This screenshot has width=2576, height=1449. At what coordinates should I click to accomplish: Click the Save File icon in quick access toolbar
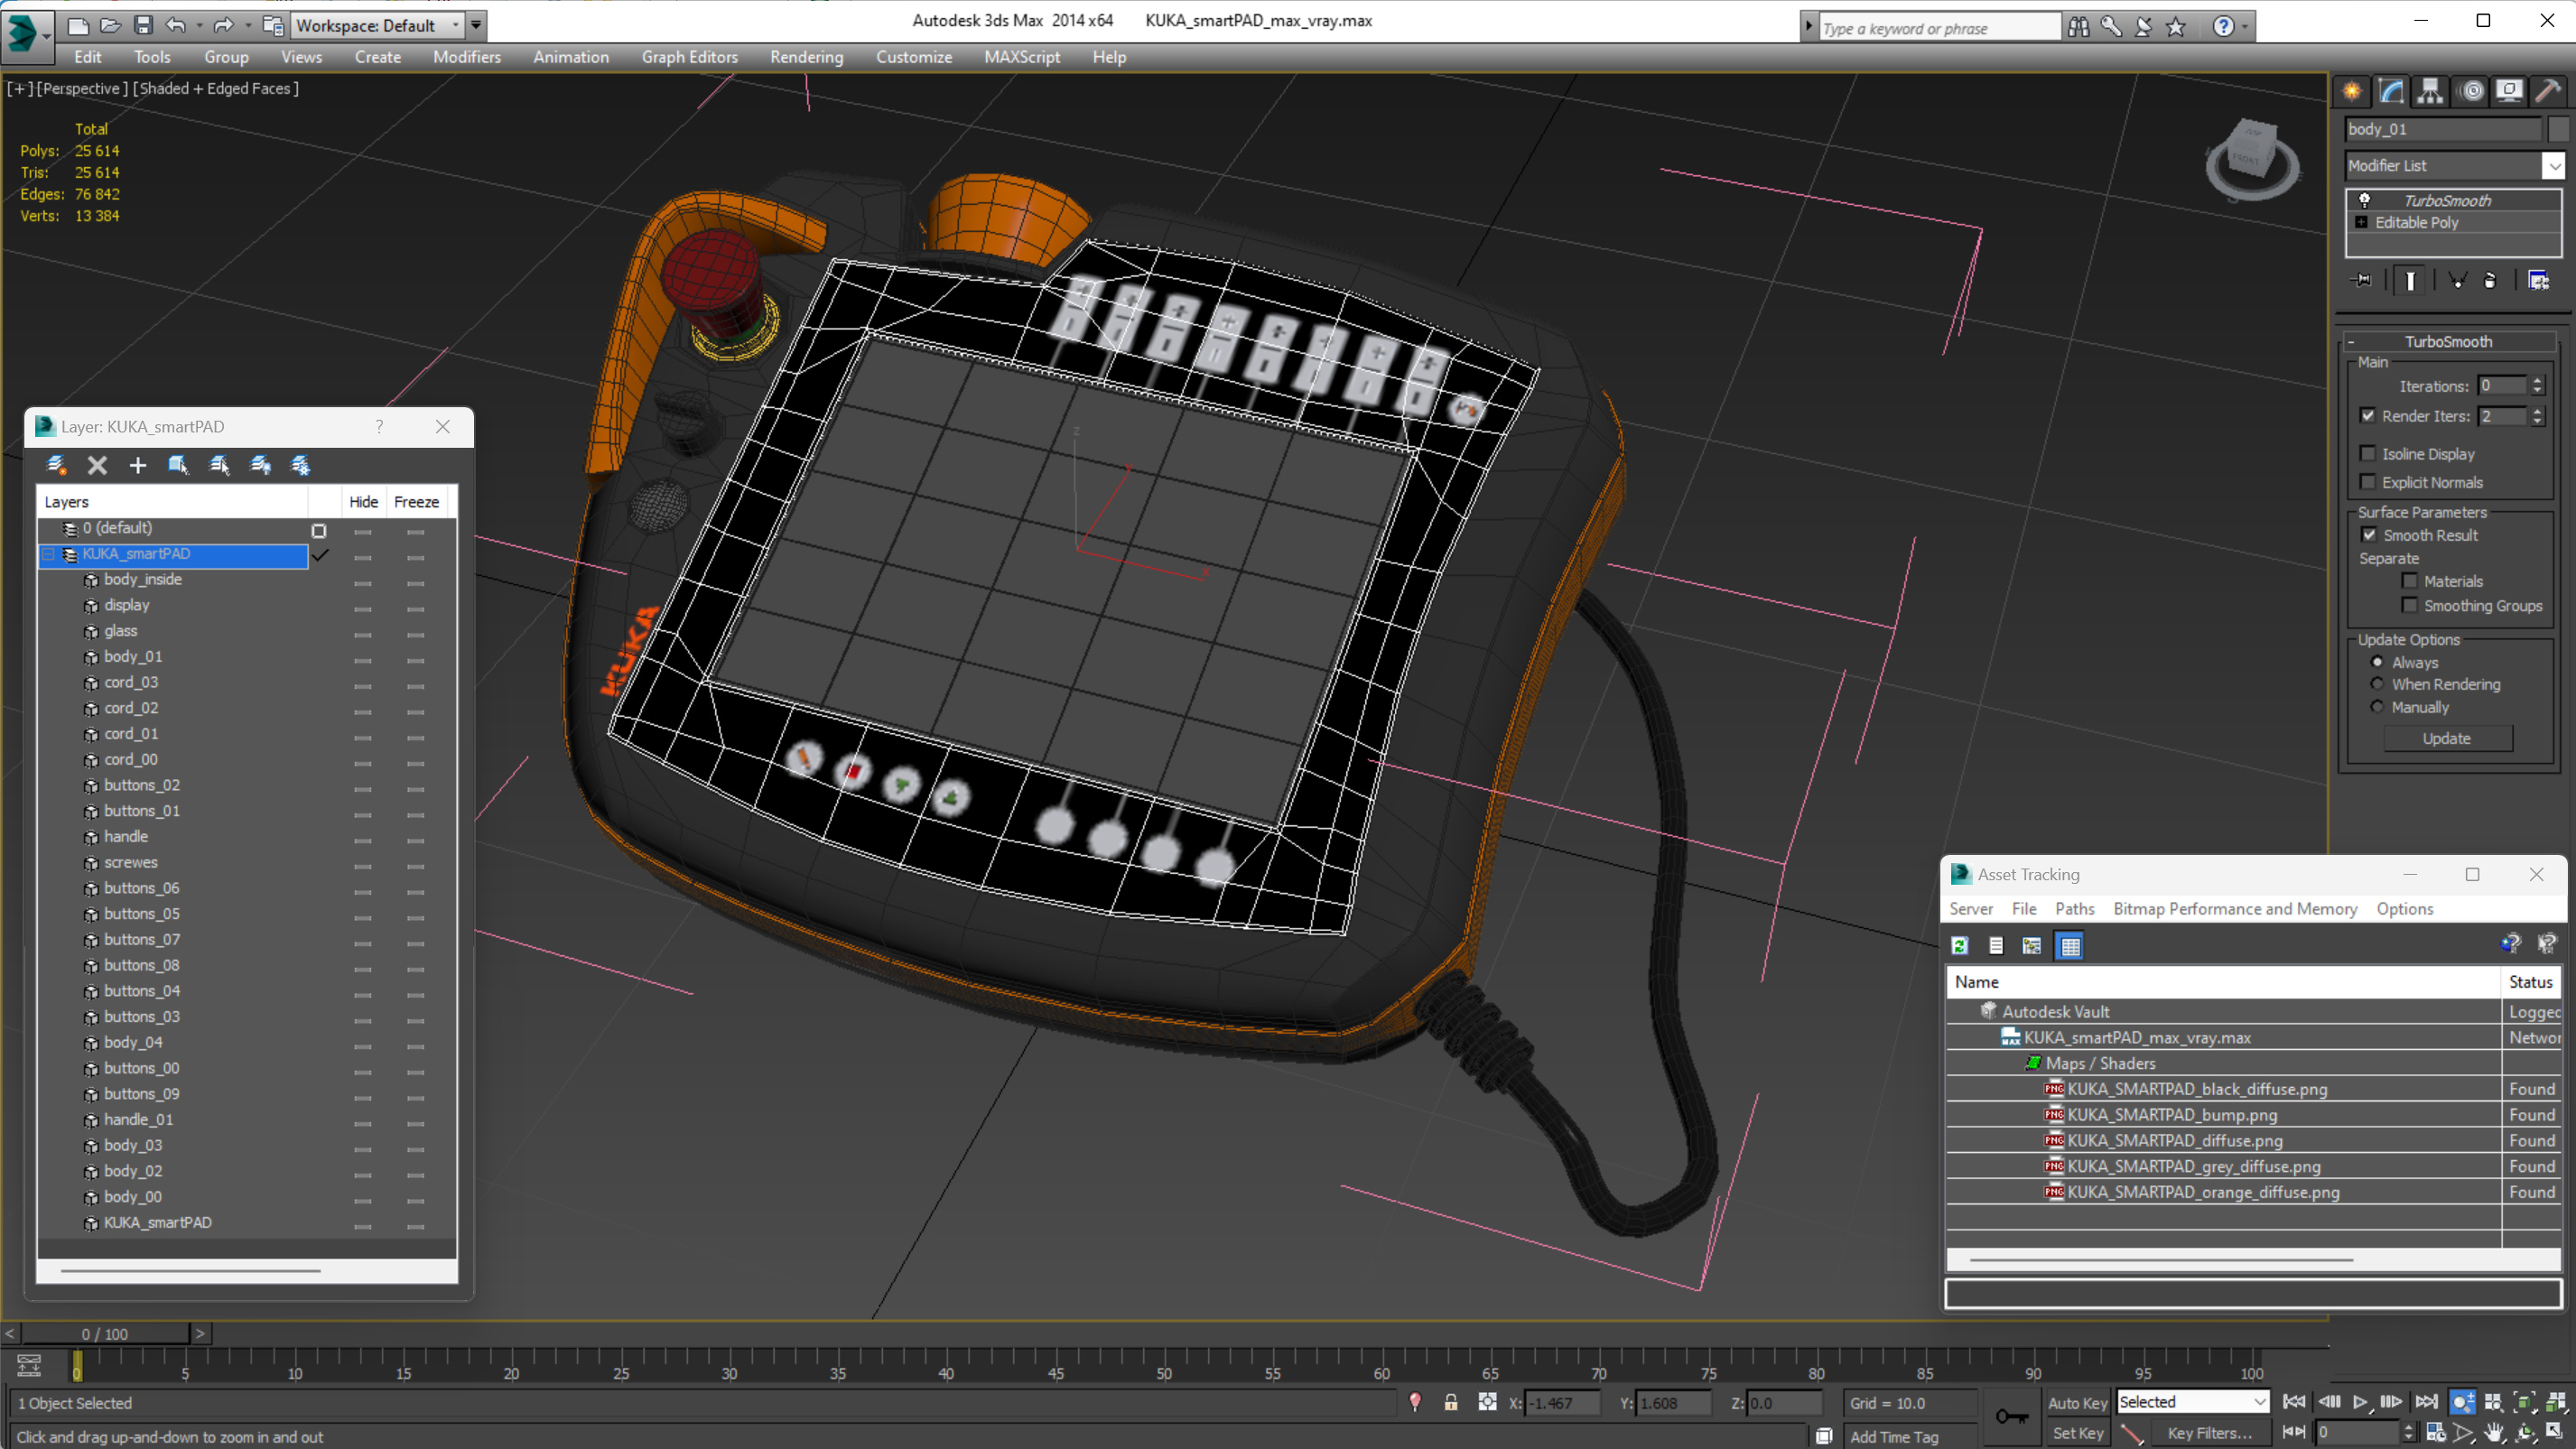point(143,25)
